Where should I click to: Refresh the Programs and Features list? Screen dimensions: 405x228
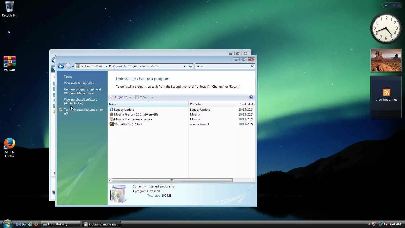pyautogui.click(x=190, y=66)
